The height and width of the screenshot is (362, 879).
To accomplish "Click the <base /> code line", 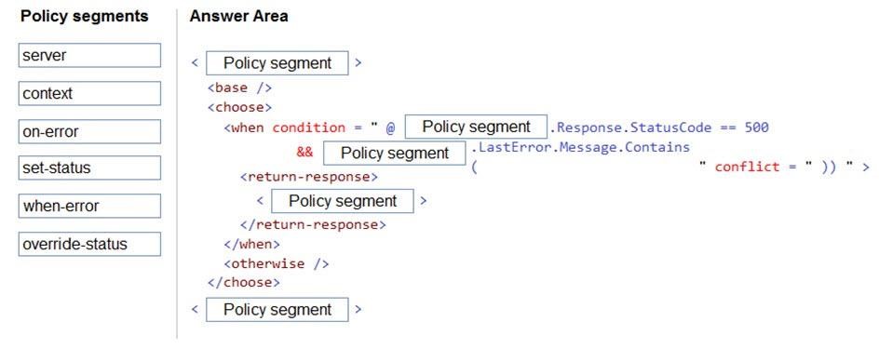I will (239, 88).
